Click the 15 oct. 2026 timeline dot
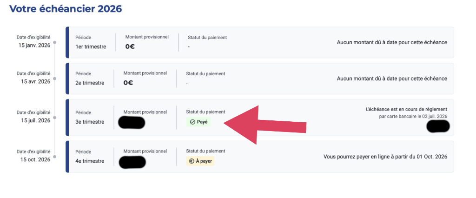 click(x=55, y=157)
